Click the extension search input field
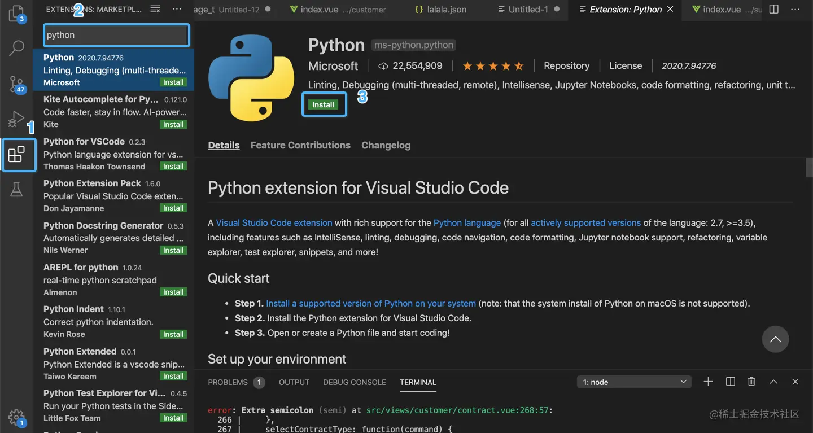Image resolution: width=813 pixels, height=433 pixels. [116, 35]
